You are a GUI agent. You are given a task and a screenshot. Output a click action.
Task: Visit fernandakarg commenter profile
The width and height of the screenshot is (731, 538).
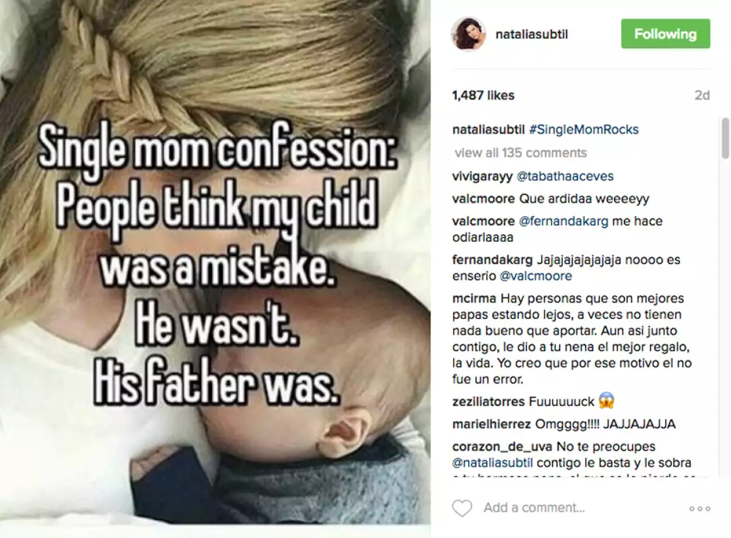click(492, 260)
